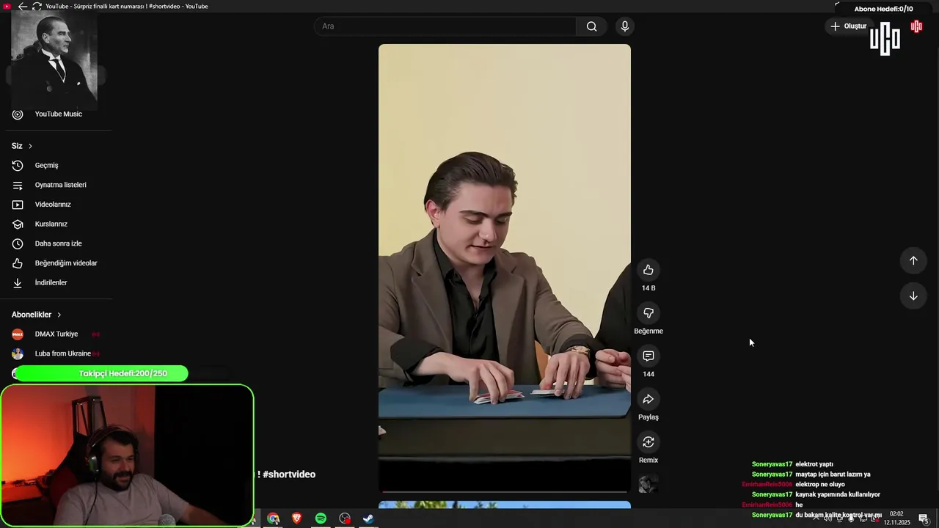The height and width of the screenshot is (528, 939).
Task: Open Spotify from the taskbar
Action: coord(321,518)
